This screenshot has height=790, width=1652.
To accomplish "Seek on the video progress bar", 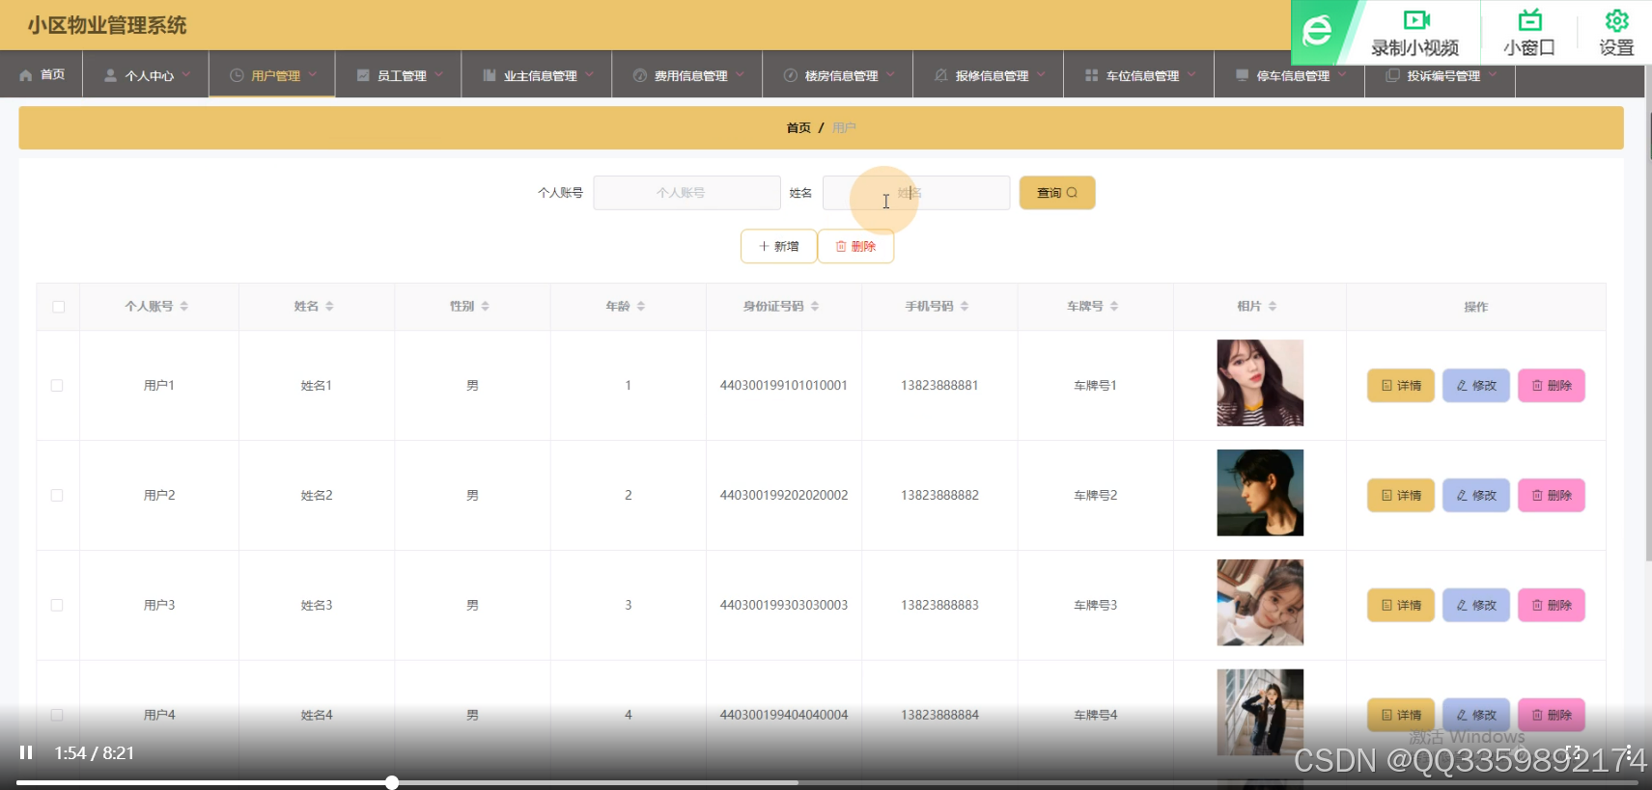I will click(826, 782).
